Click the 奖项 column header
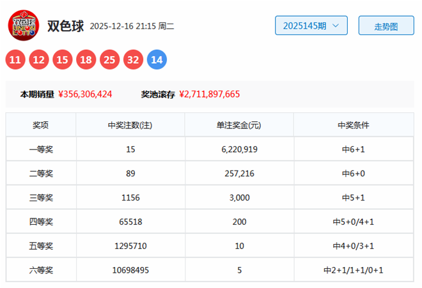 point(41,125)
